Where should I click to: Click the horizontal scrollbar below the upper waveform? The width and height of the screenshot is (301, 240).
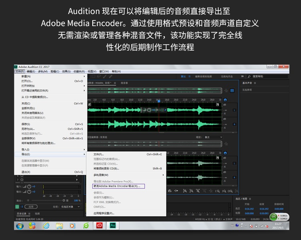tap(161, 132)
